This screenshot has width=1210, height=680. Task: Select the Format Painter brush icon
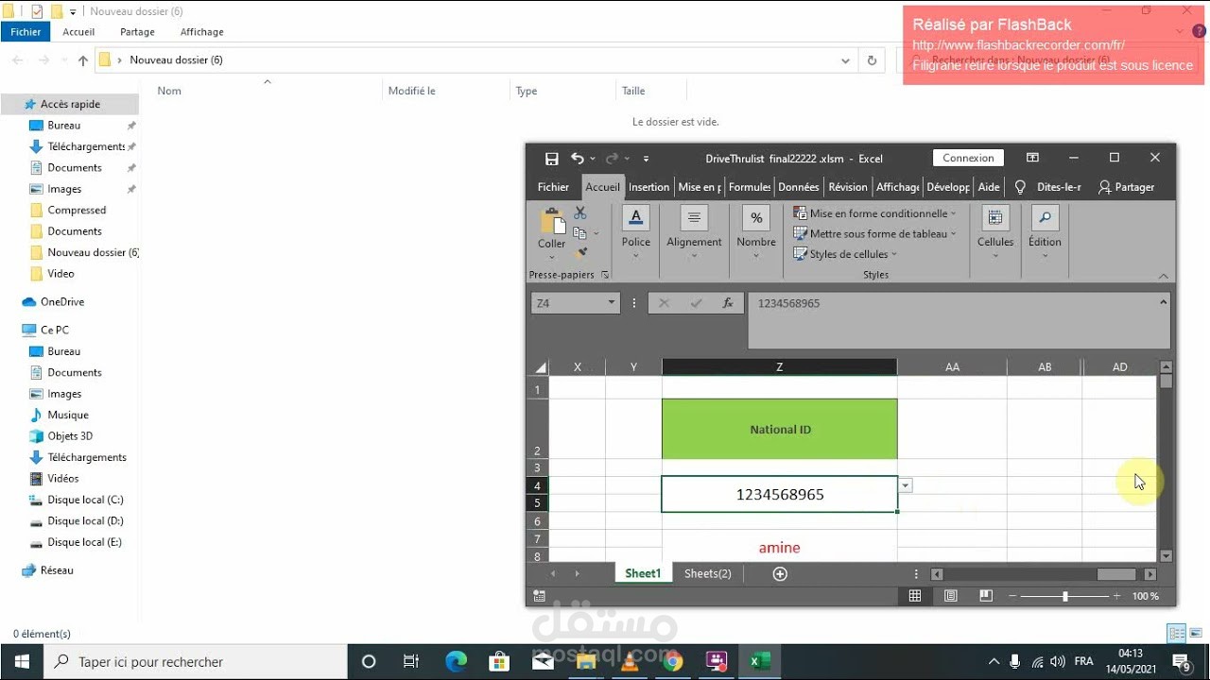coord(580,252)
